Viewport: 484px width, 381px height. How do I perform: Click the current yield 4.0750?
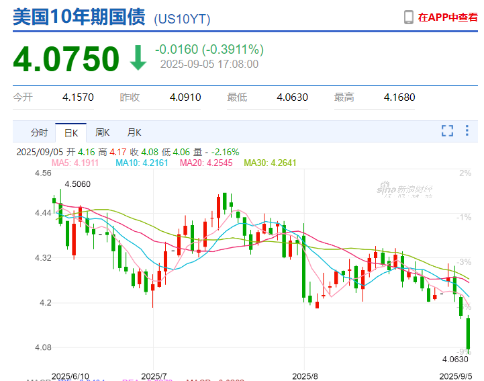[x=66, y=58]
